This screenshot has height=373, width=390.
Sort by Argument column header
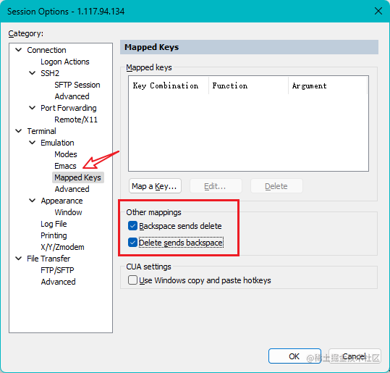pyautogui.click(x=328, y=85)
